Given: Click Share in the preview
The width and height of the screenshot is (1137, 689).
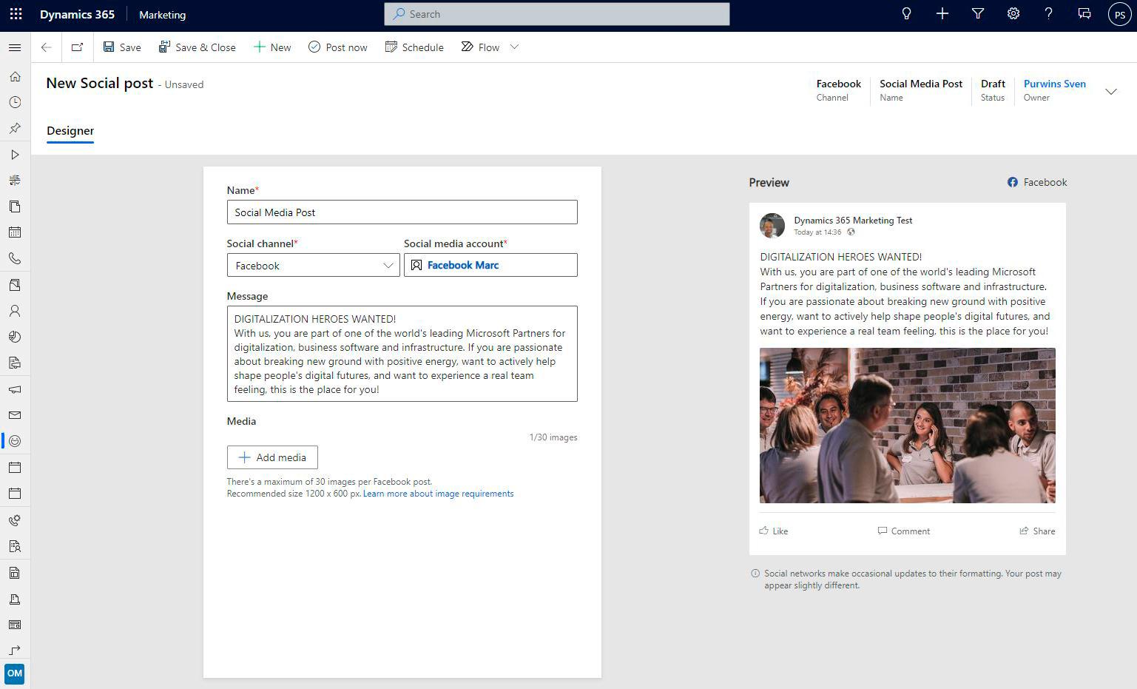Looking at the screenshot, I should (x=1037, y=531).
